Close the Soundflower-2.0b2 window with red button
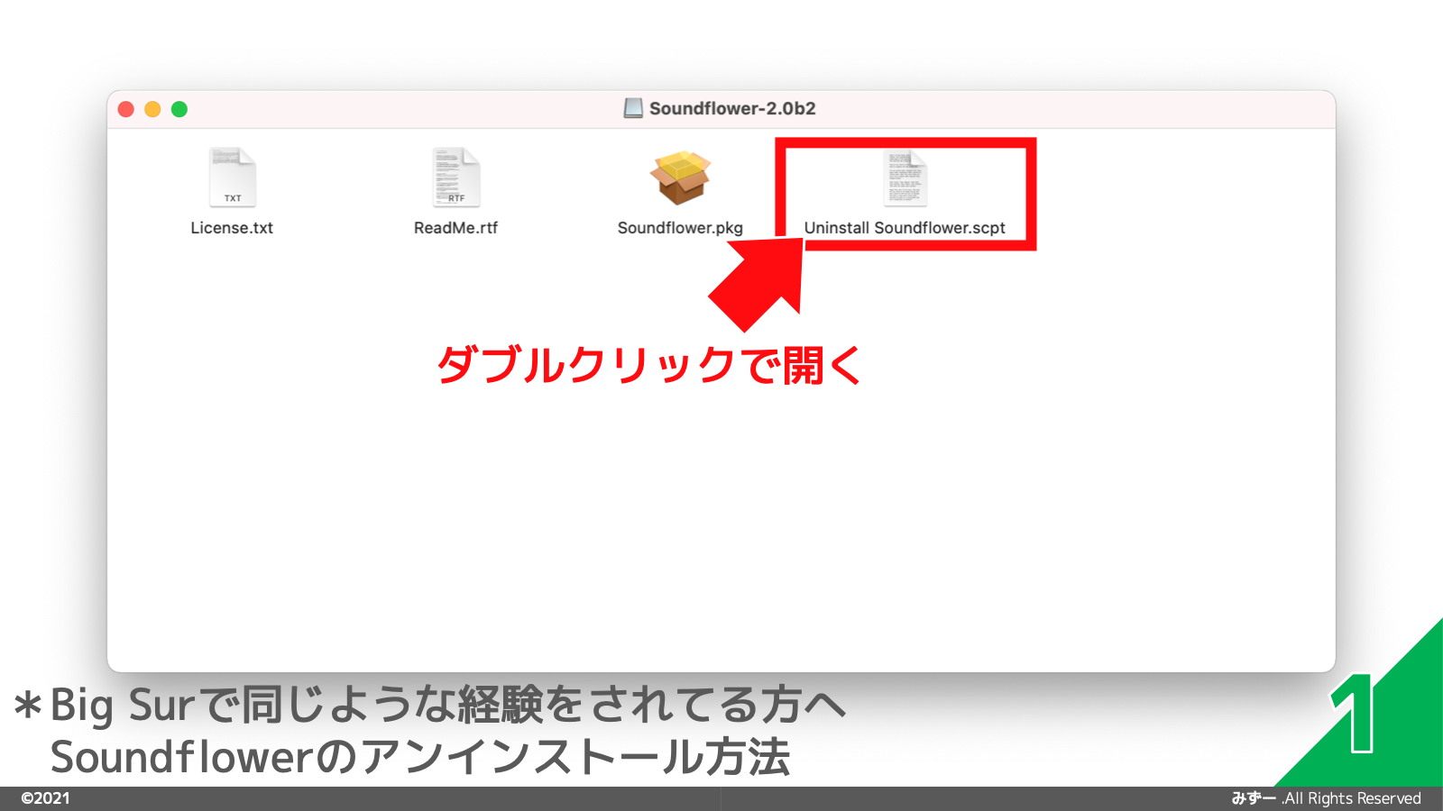The height and width of the screenshot is (811, 1443). 126,109
